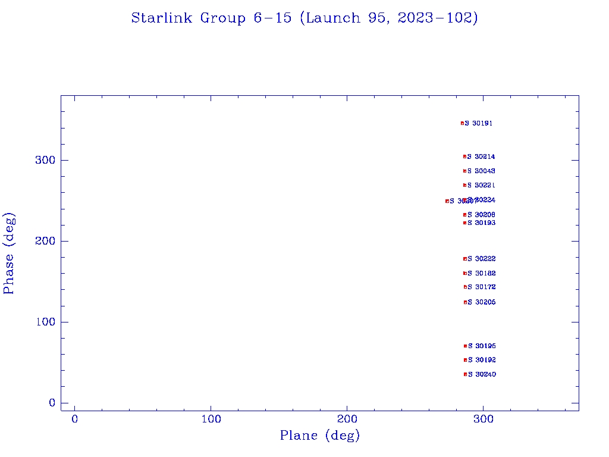Select the isolated red marker near plane 273
Image resolution: width=609 pixels, height=457 pixels.
[447, 201]
